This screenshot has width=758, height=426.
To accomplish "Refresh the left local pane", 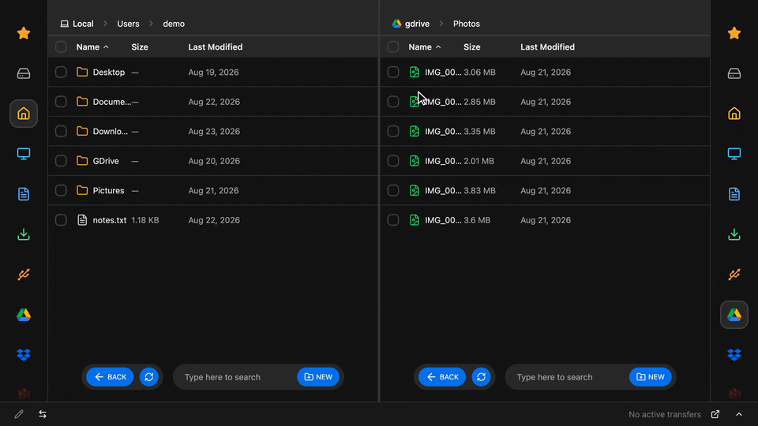I will pyautogui.click(x=149, y=377).
